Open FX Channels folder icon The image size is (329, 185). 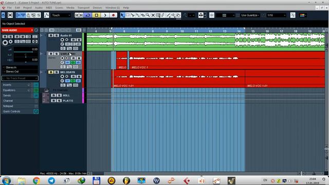click(x=47, y=90)
